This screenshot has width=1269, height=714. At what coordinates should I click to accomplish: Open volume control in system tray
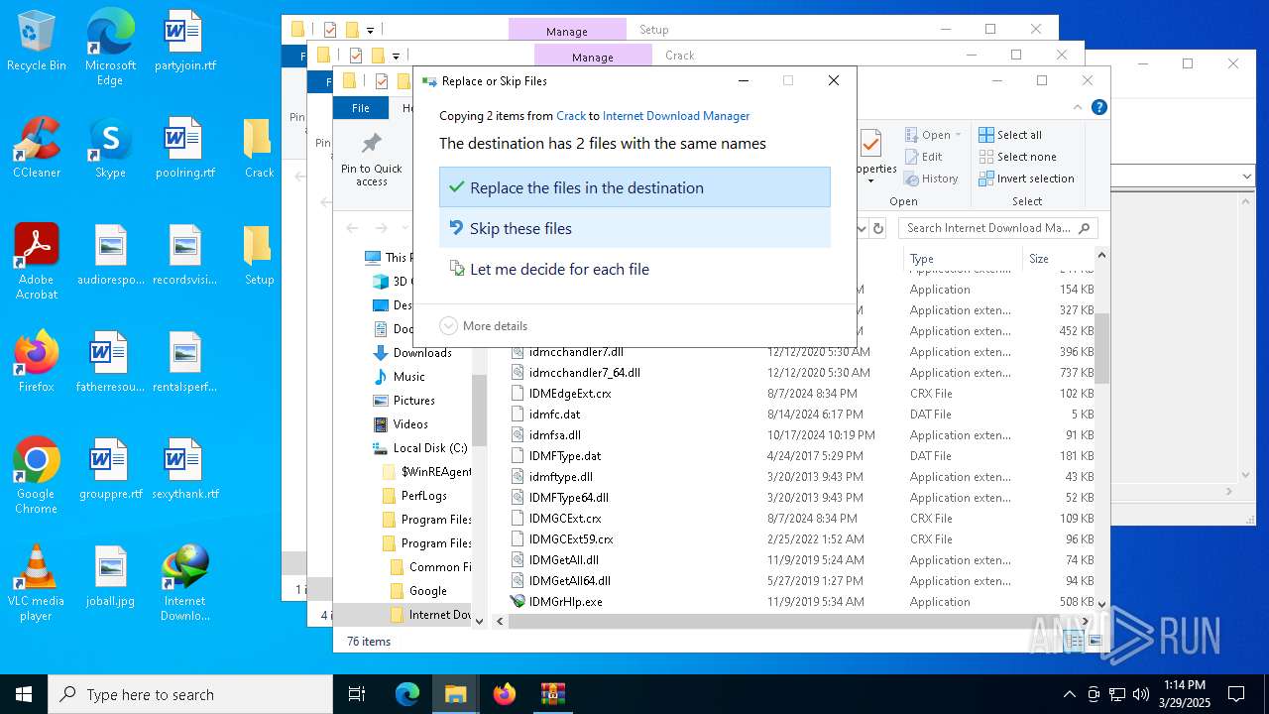[x=1140, y=694]
